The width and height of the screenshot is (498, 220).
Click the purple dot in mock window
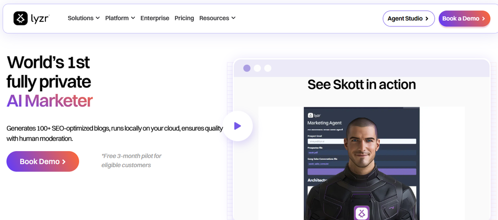pos(247,68)
